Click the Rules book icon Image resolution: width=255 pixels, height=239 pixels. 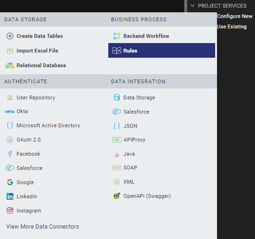pos(117,51)
